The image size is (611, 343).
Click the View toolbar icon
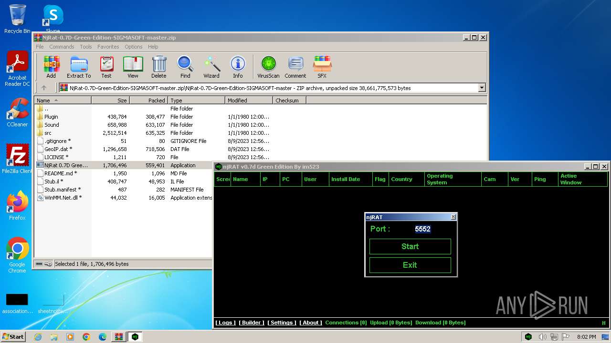pyautogui.click(x=133, y=67)
